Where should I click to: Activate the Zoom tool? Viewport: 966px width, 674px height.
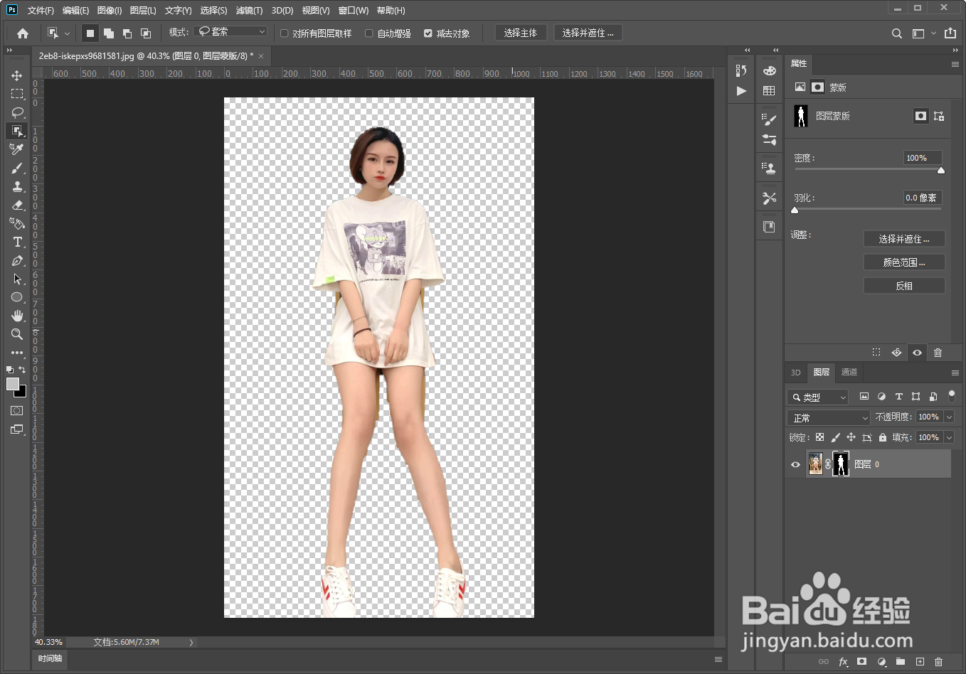coord(17,334)
